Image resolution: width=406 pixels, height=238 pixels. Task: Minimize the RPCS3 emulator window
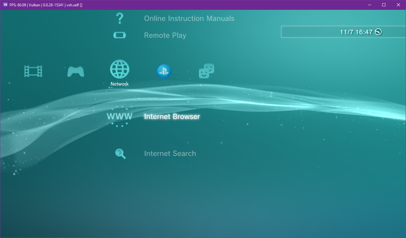click(x=369, y=5)
